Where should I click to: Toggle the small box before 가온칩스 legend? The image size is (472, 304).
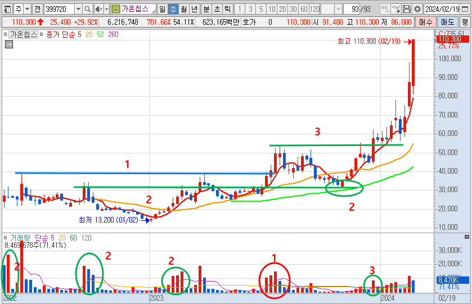click(5, 35)
